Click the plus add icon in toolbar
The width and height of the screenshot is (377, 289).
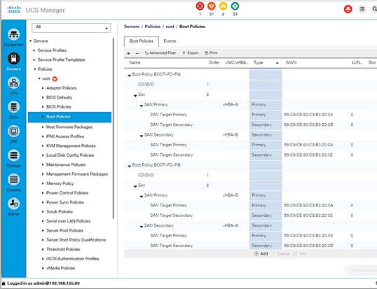click(x=128, y=53)
